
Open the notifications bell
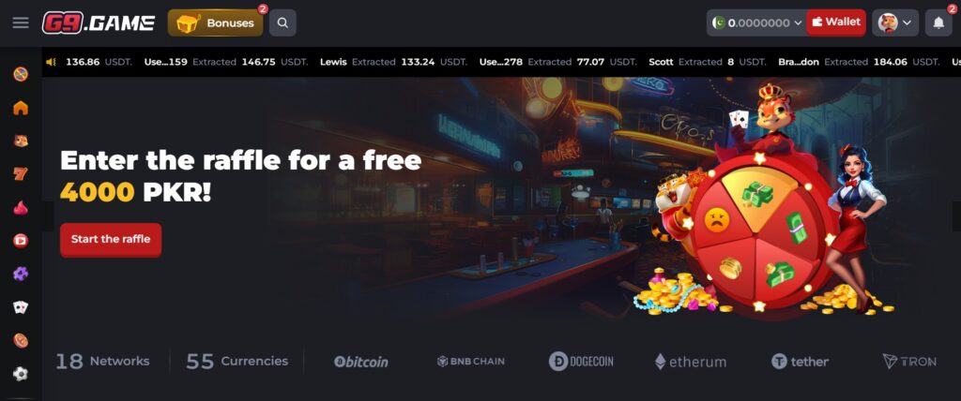pyautogui.click(x=938, y=22)
